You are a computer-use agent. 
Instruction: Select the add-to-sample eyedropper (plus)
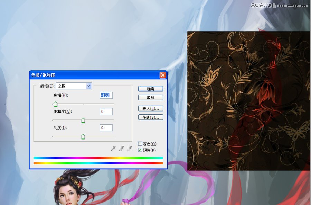pyautogui.click(x=121, y=148)
